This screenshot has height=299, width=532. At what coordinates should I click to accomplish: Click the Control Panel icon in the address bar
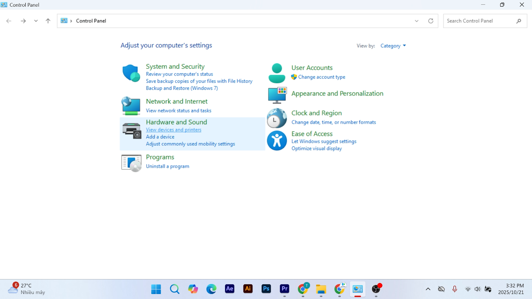pos(64,21)
